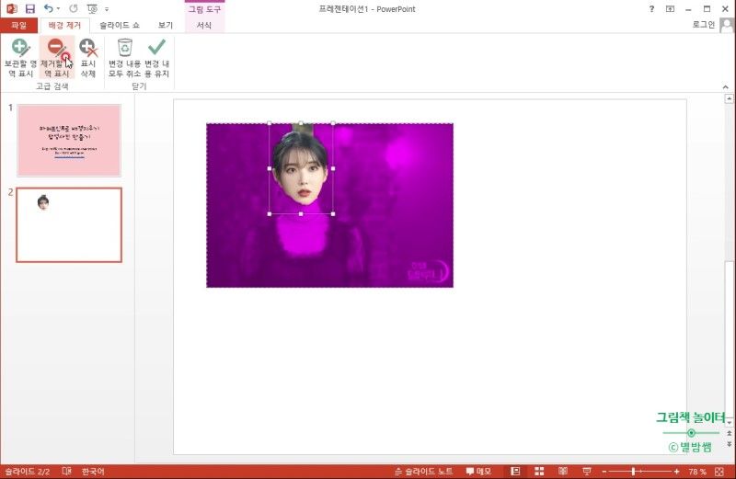Start Slide Show from status bar
The height and width of the screenshot is (479, 736).
pos(587,472)
